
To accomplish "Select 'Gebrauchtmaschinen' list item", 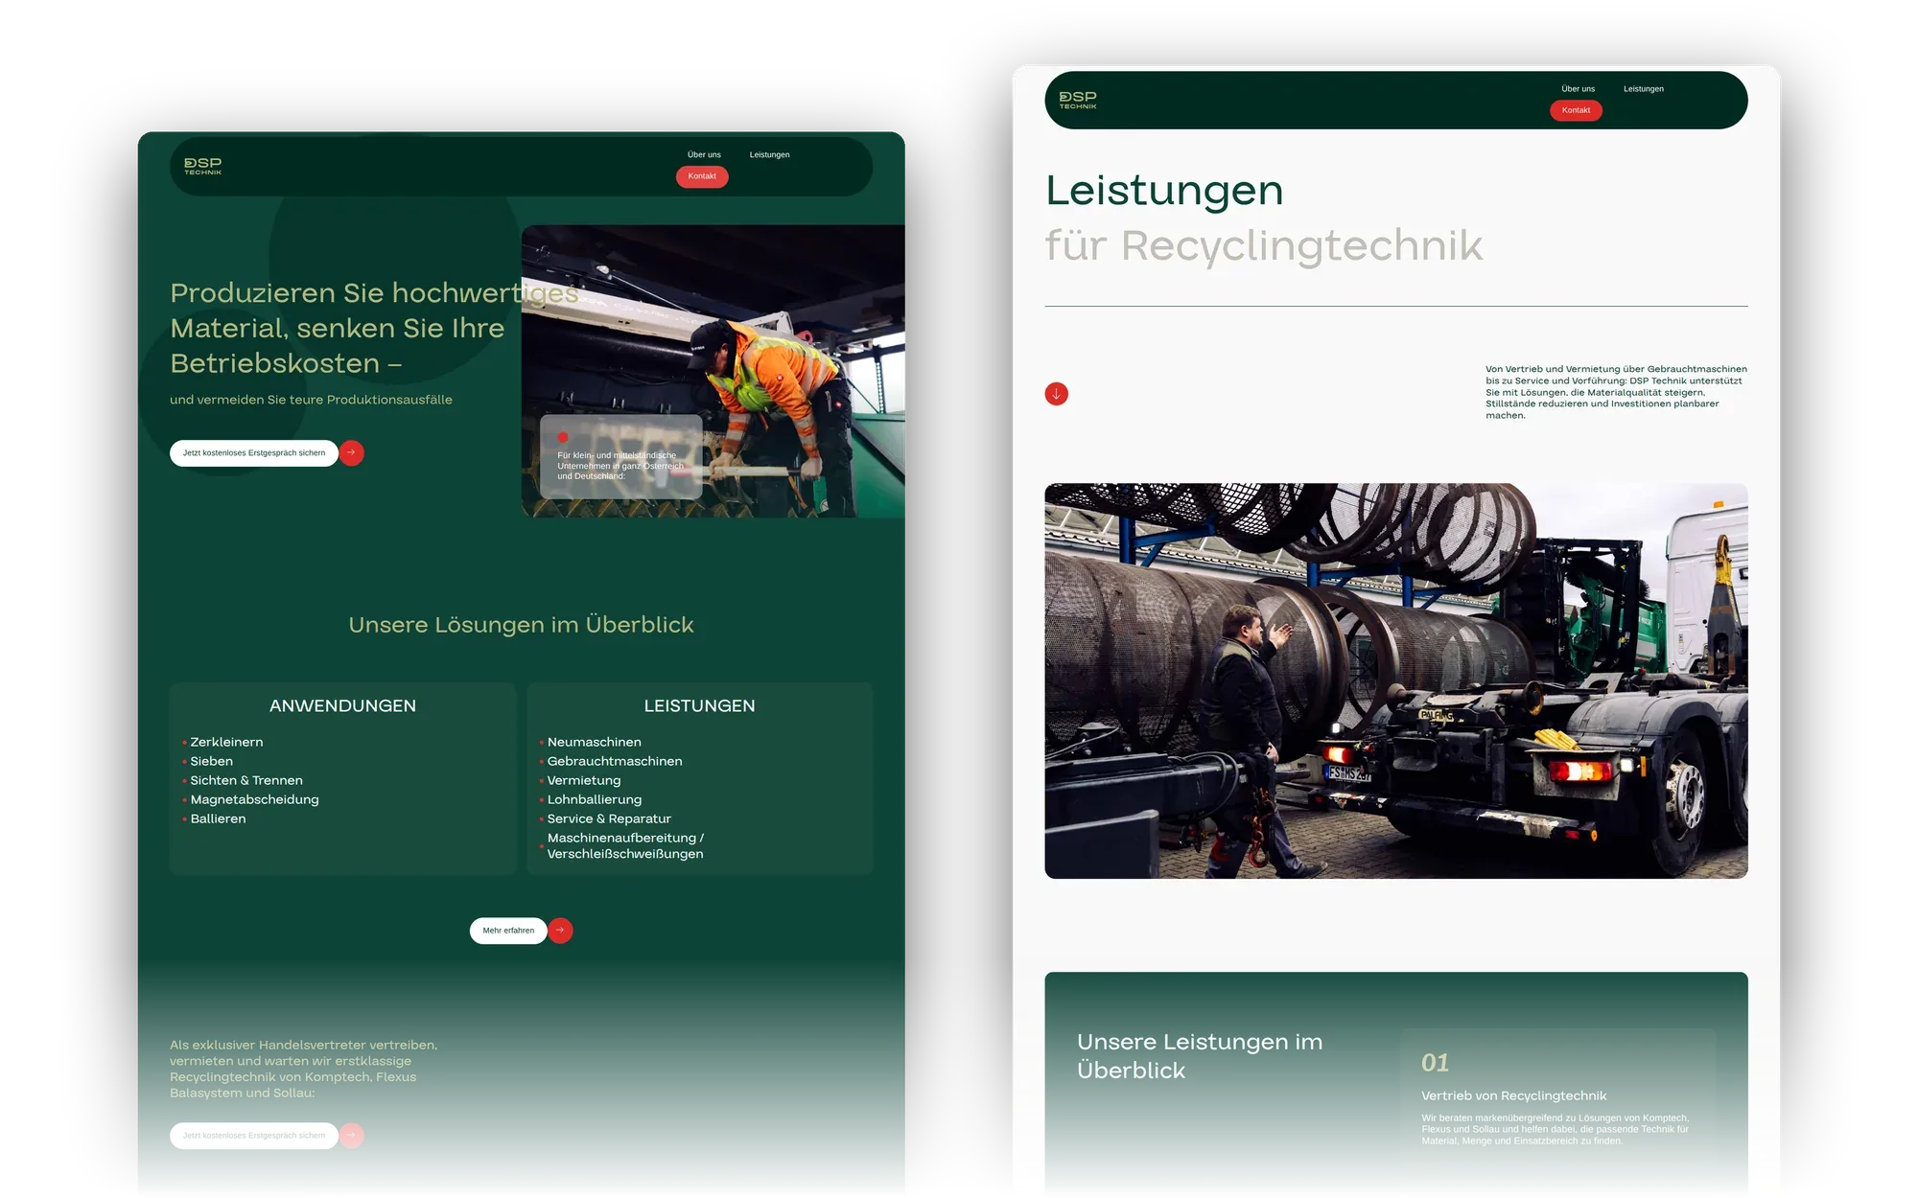I will pyautogui.click(x=615, y=761).
